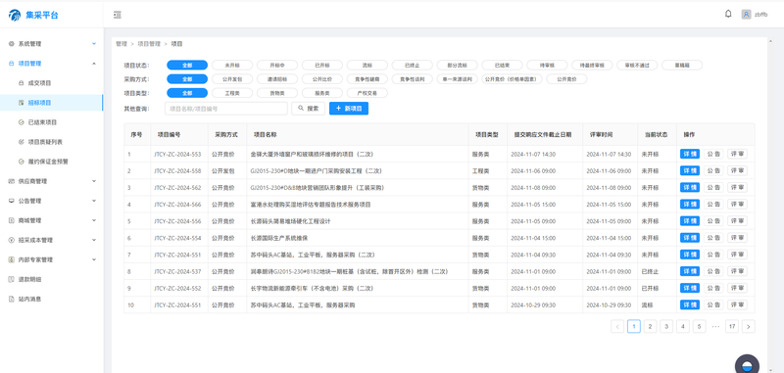
Task: Open 评审 for JTCY-ZC-2024-537
Action: tap(738, 271)
